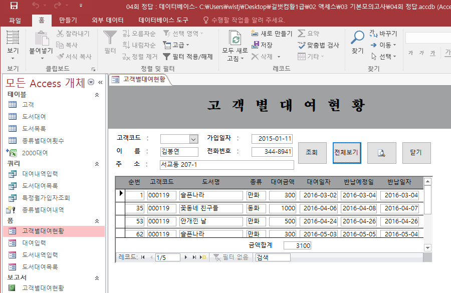Collapse the 쿼리 group in the navigation pane
Screen dimensions: 451x293
(97, 164)
